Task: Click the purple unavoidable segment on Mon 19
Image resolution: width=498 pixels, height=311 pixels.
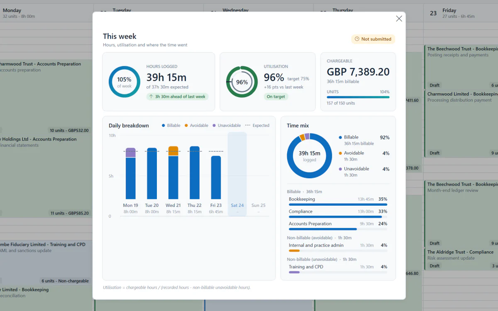Action: click(x=131, y=153)
